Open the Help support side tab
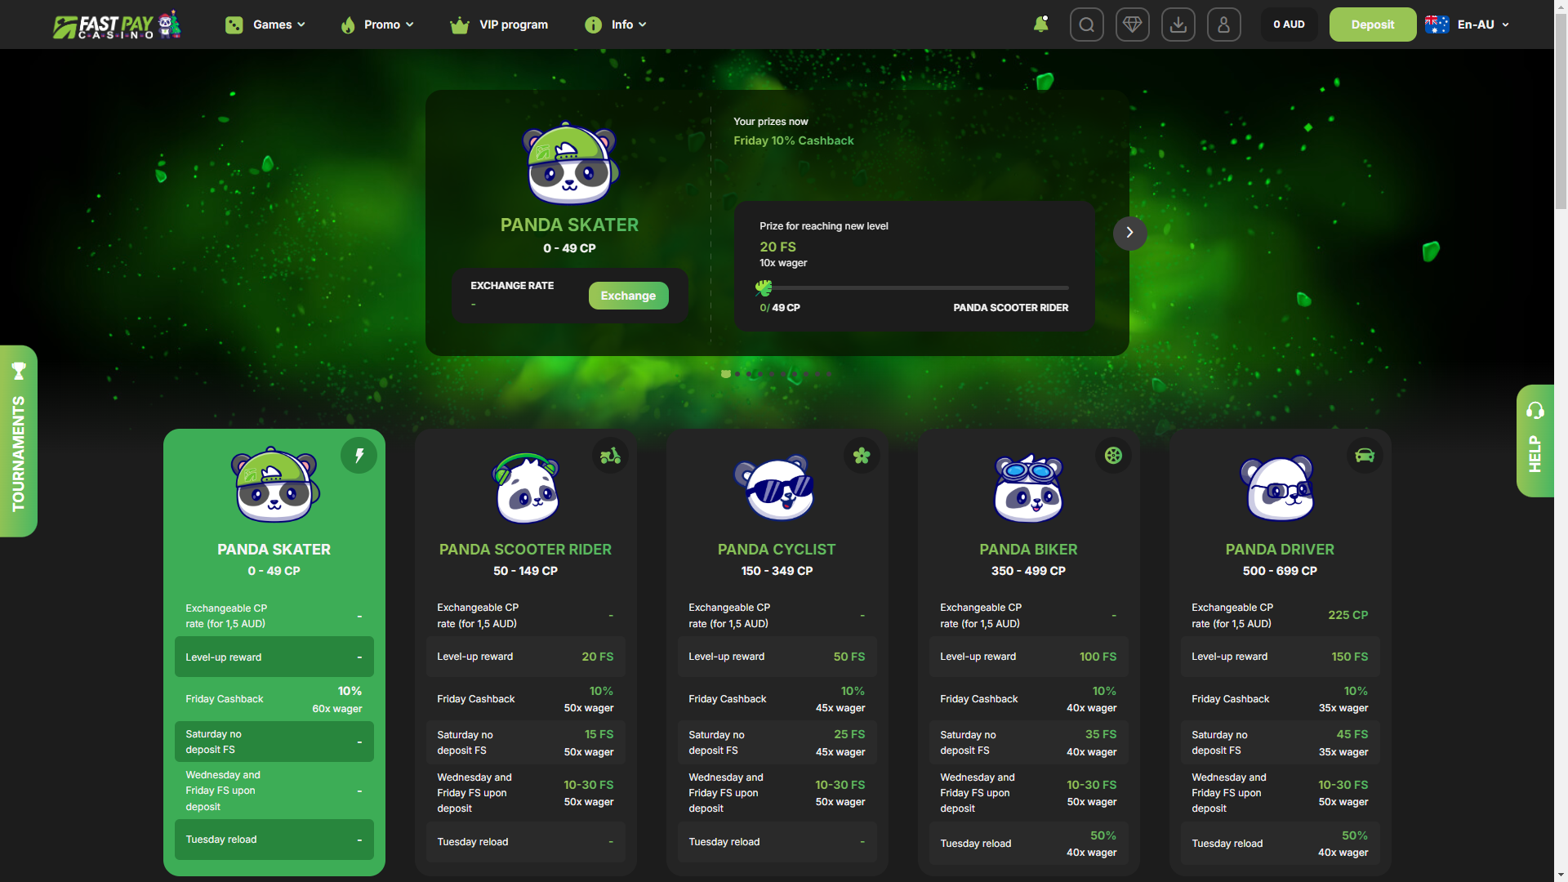Viewport: 1568px width, 882px height. point(1535,441)
